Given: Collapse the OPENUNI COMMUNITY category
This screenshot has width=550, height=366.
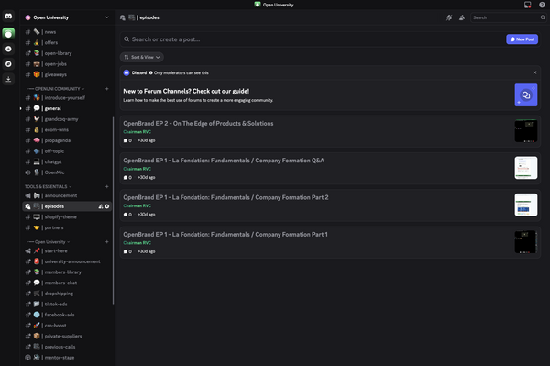Looking at the screenshot, I should pyautogui.click(x=55, y=89).
